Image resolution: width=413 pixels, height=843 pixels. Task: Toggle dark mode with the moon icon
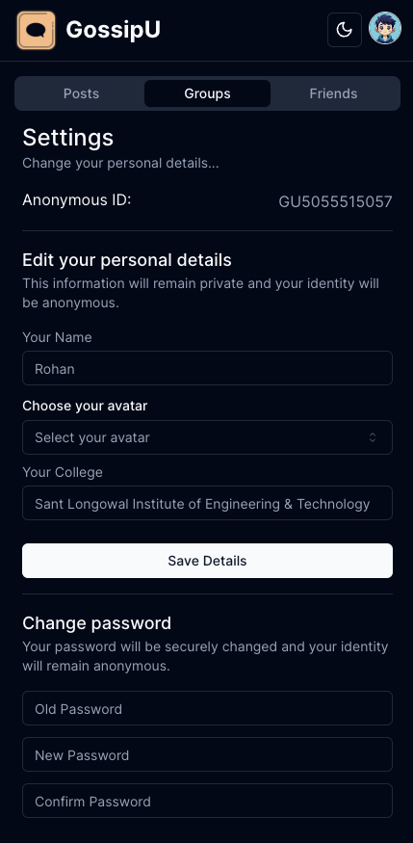coord(345,30)
